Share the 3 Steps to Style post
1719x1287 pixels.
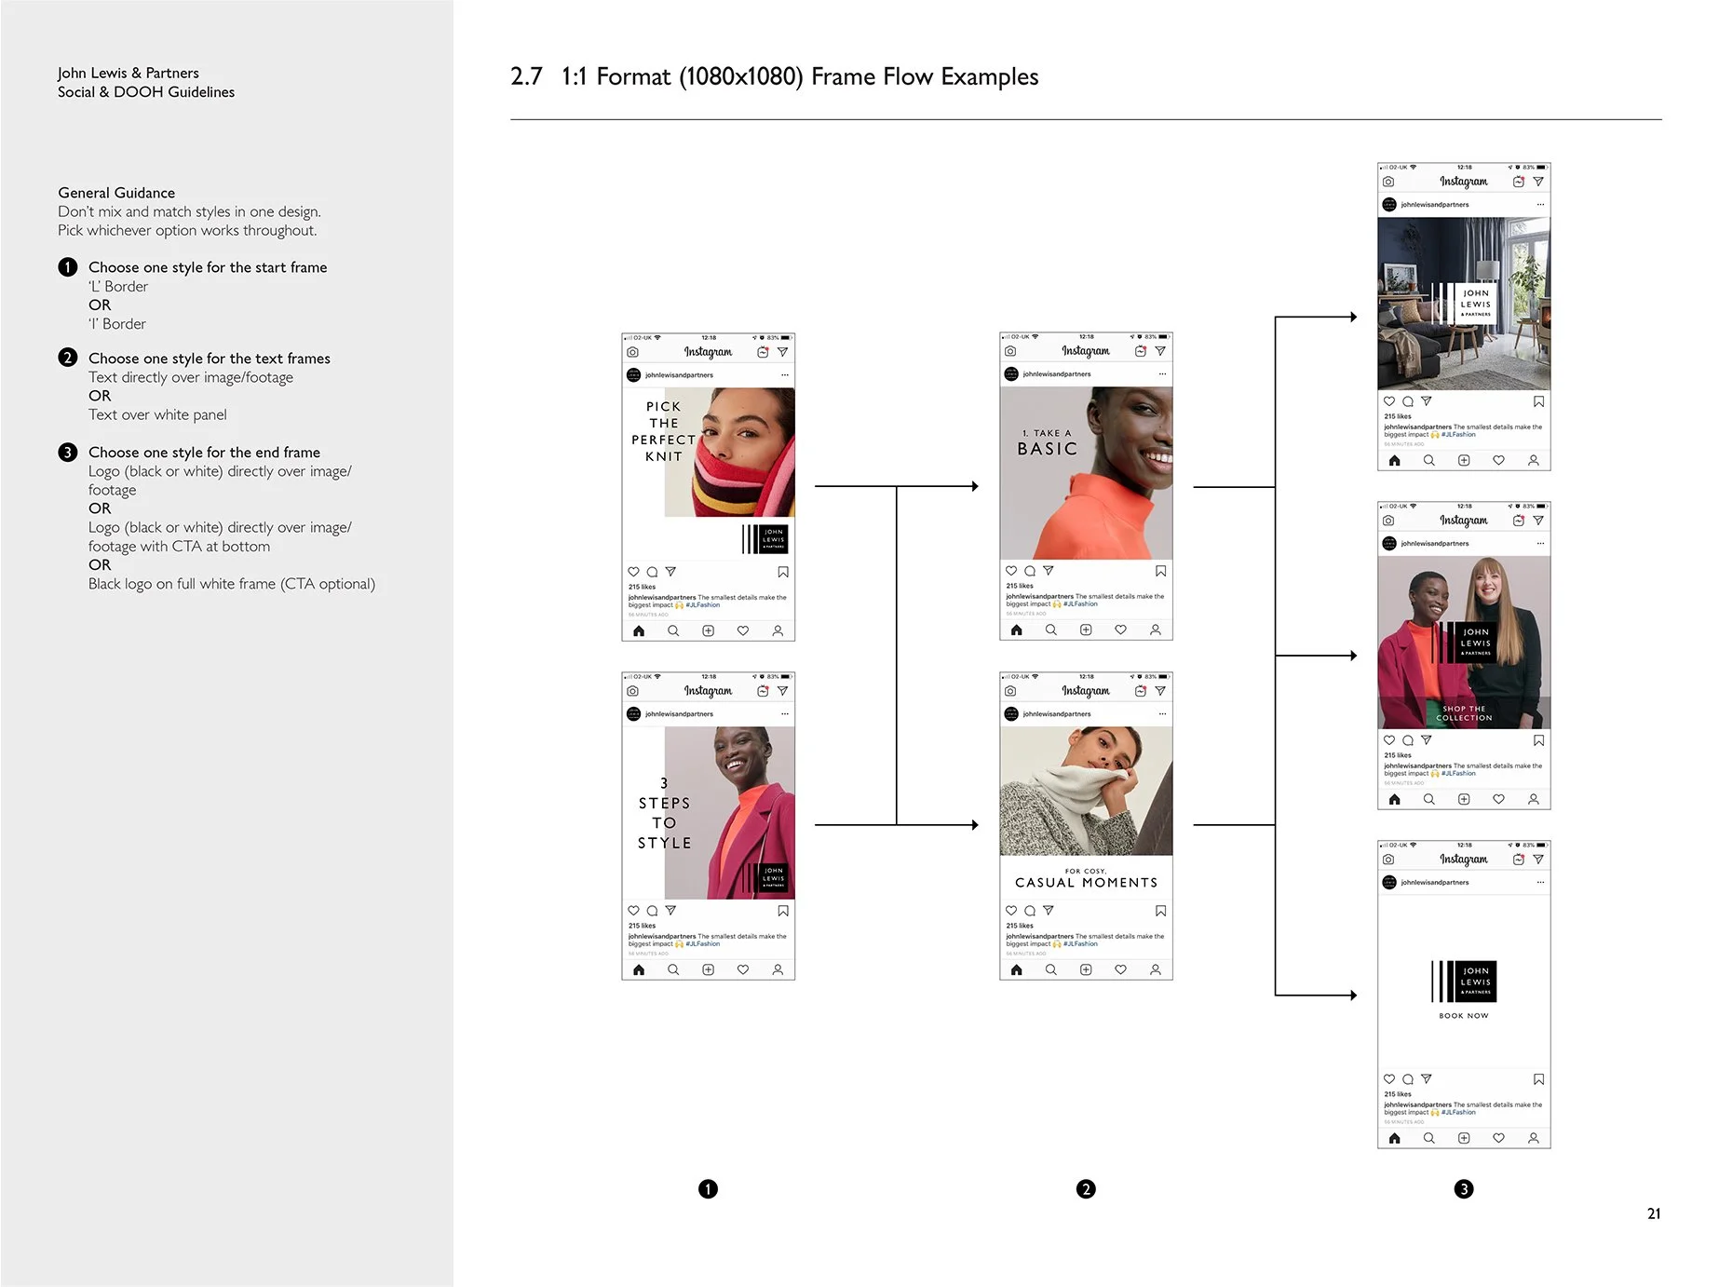pos(670,911)
